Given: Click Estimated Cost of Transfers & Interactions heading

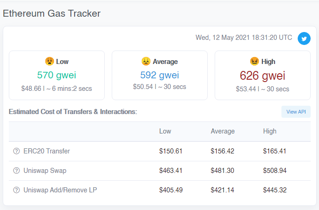Looking at the screenshot, I should click(x=73, y=112).
